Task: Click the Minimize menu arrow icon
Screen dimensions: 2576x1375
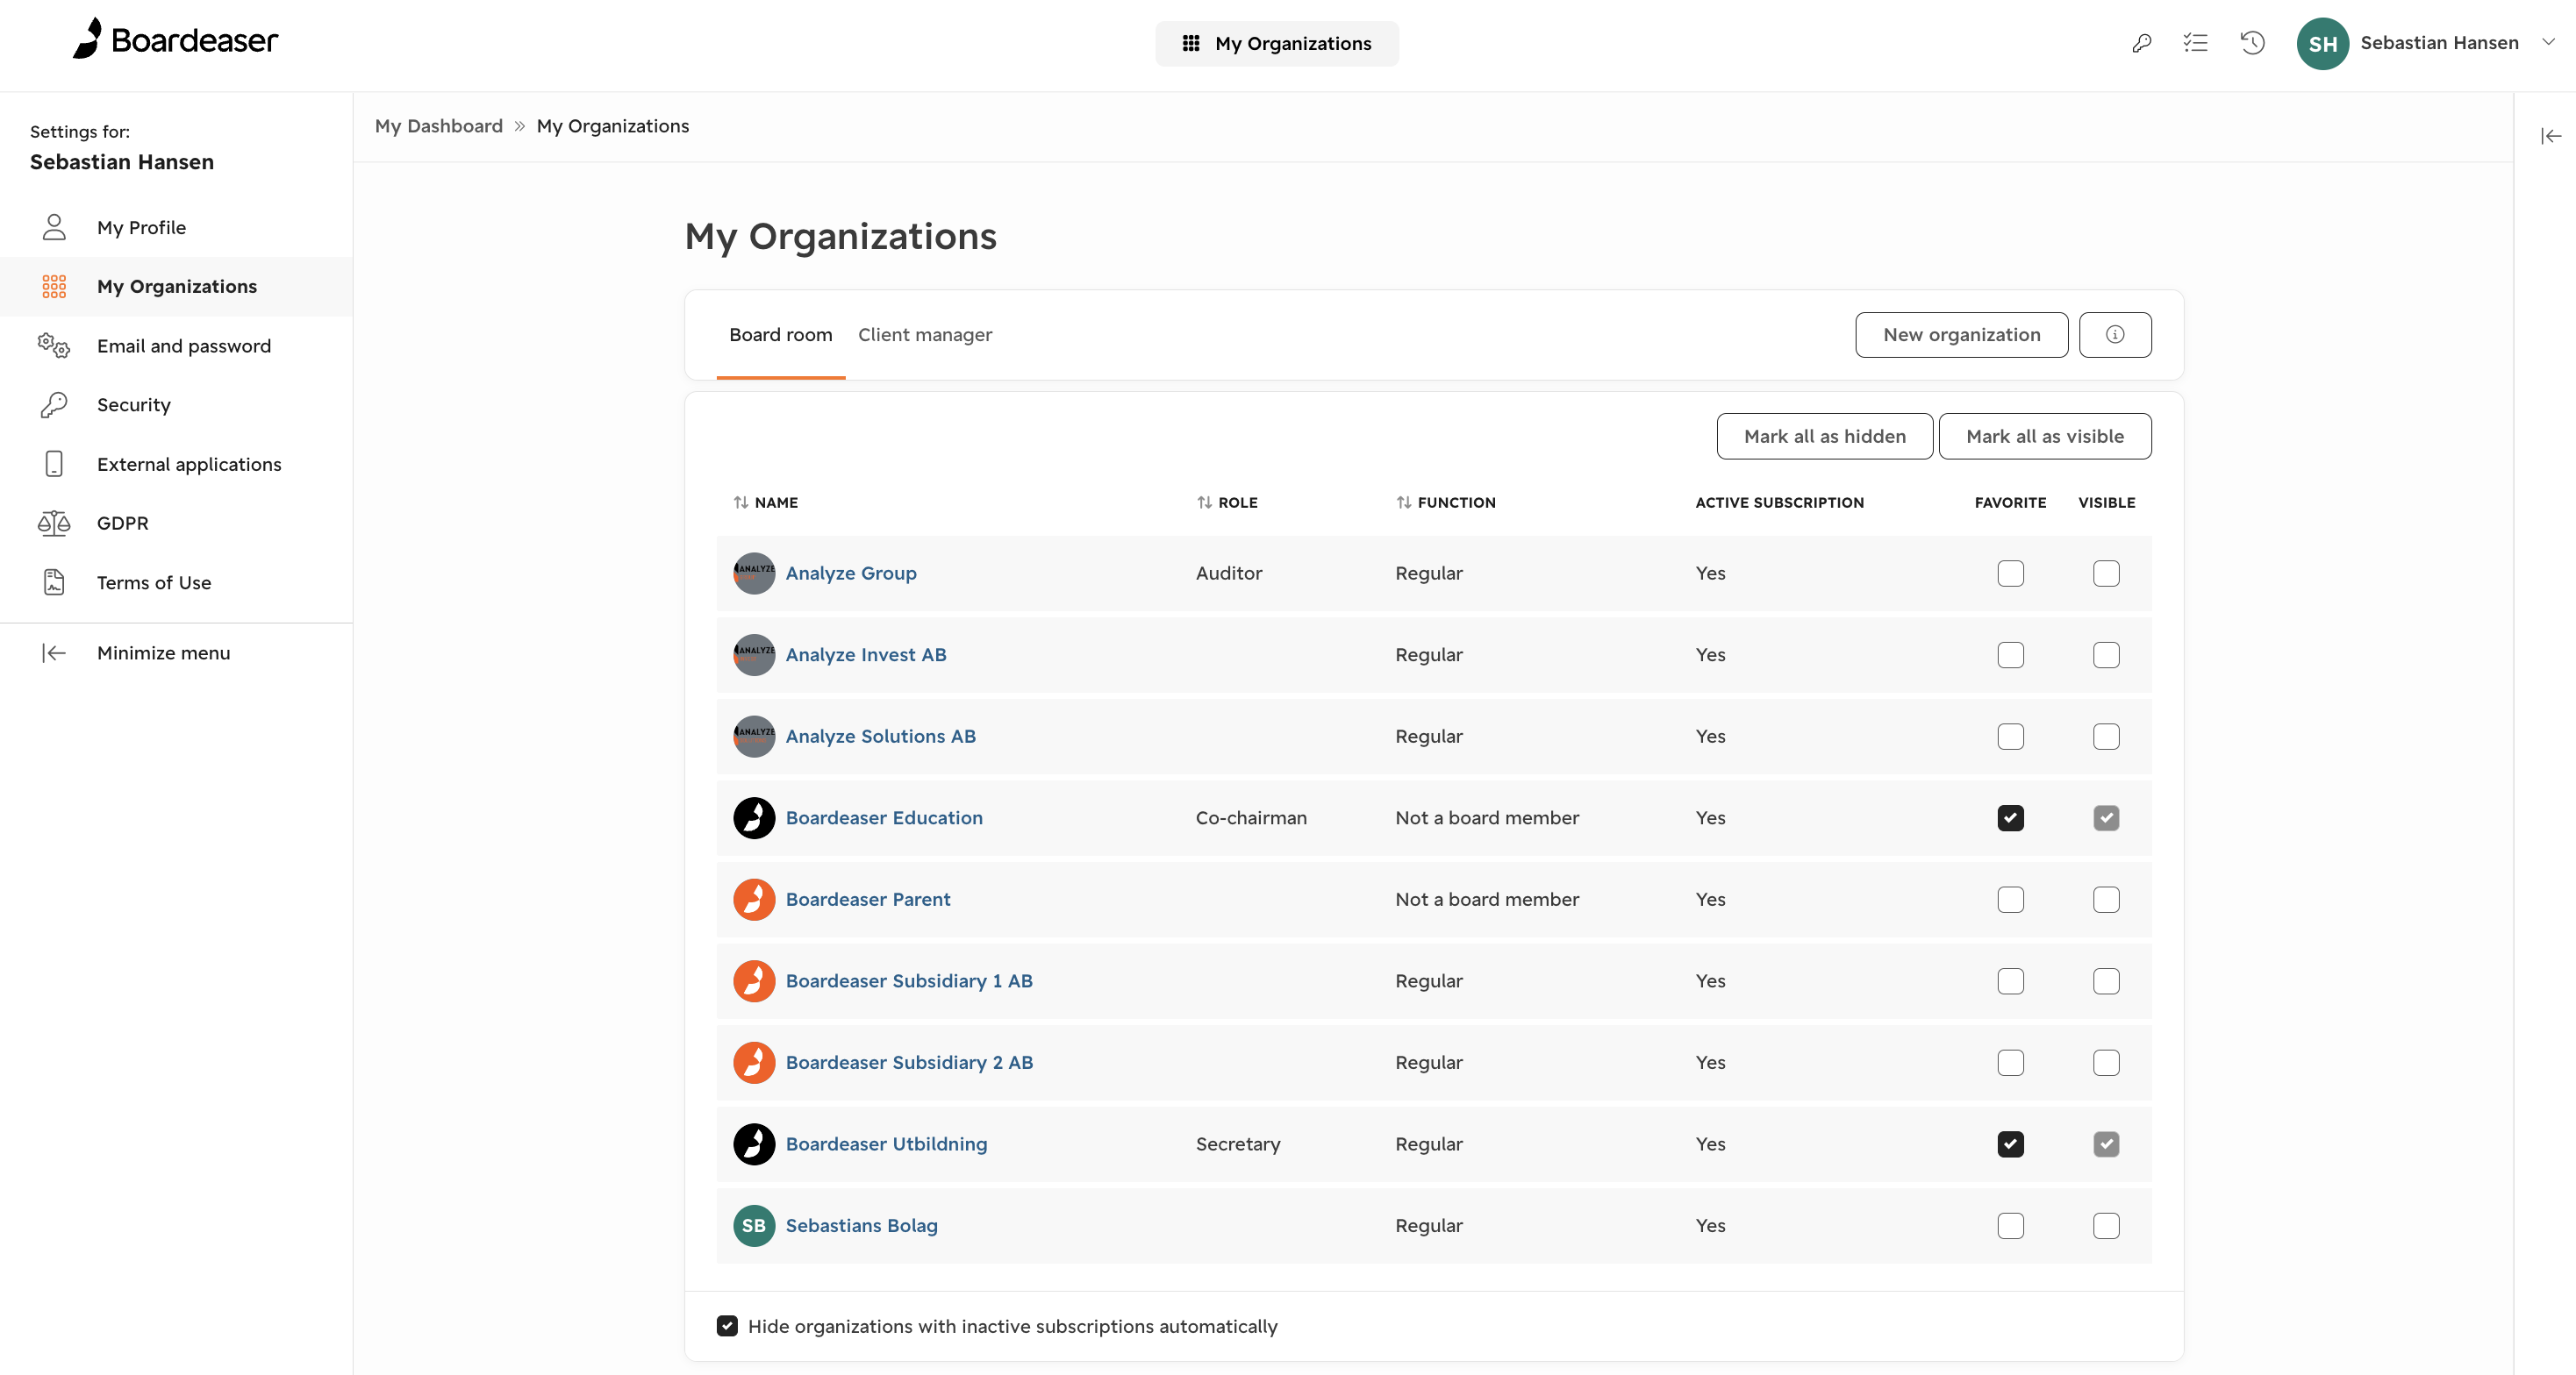Action: (54, 652)
